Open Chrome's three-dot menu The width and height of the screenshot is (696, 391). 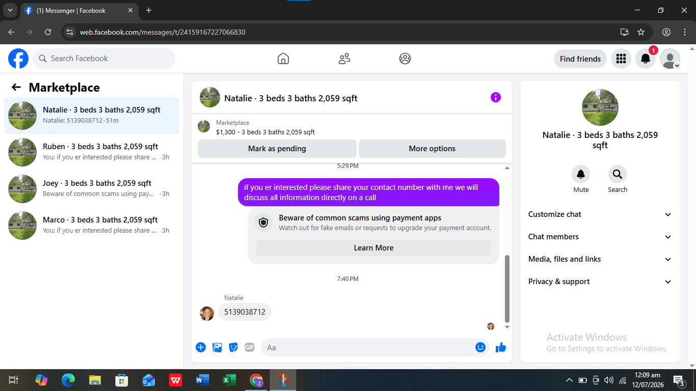tap(685, 32)
